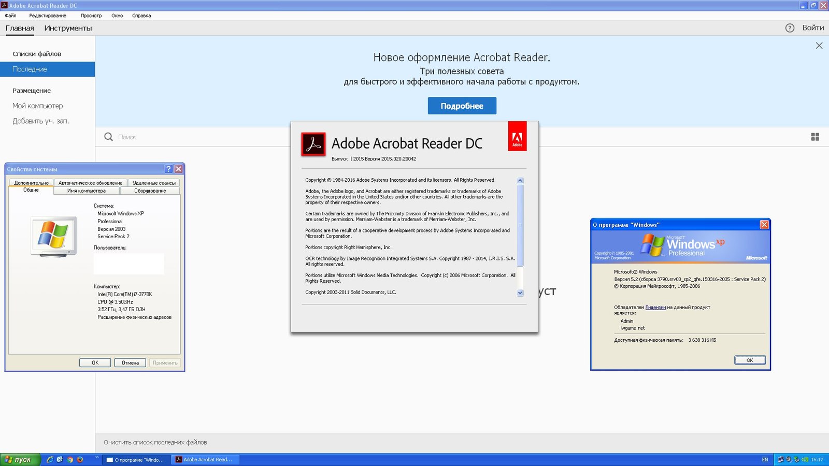Click the 'lwgame.net' licensee line

[633, 328]
